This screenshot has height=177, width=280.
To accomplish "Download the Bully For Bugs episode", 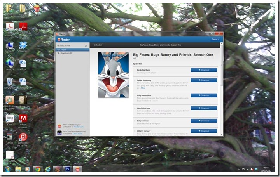I will tap(204, 121).
